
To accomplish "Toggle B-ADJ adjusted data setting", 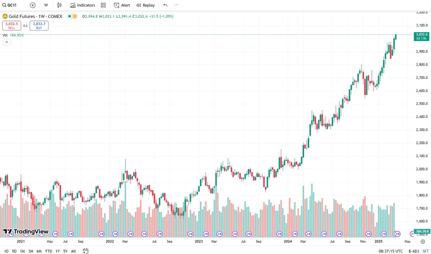I will pos(414,251).
